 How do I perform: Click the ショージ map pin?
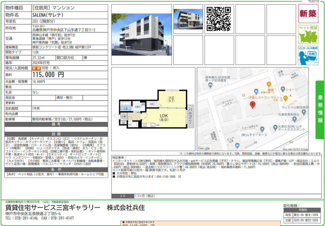tap(283, 89)
